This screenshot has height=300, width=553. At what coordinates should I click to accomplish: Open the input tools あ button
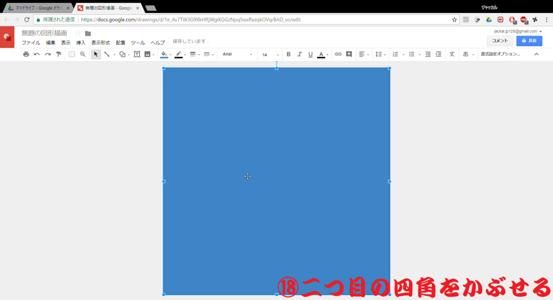pyautogui.click(x=466, y=55)
